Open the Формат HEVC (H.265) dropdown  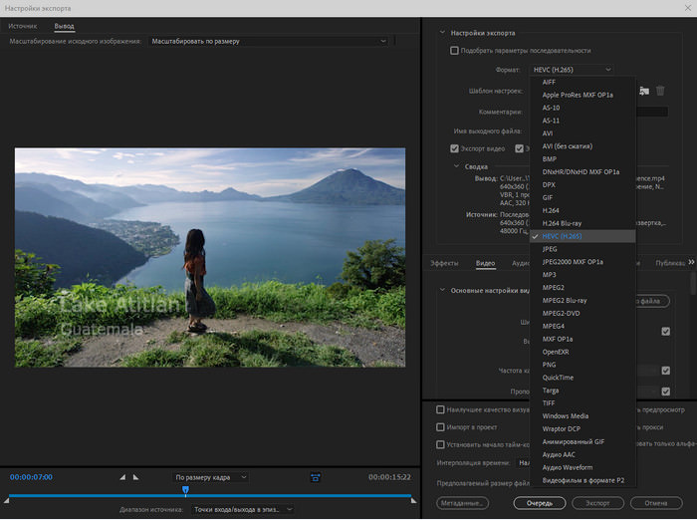pyautogui.click(x=573, y=70)
